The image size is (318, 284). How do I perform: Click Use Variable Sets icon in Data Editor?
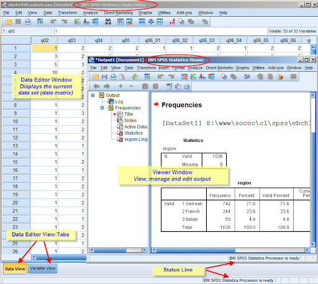point(181,22)
